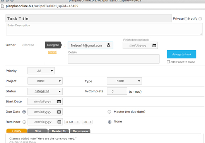
Task: Open the Priority A5 dropdown
Action: [x=41, y=71]
